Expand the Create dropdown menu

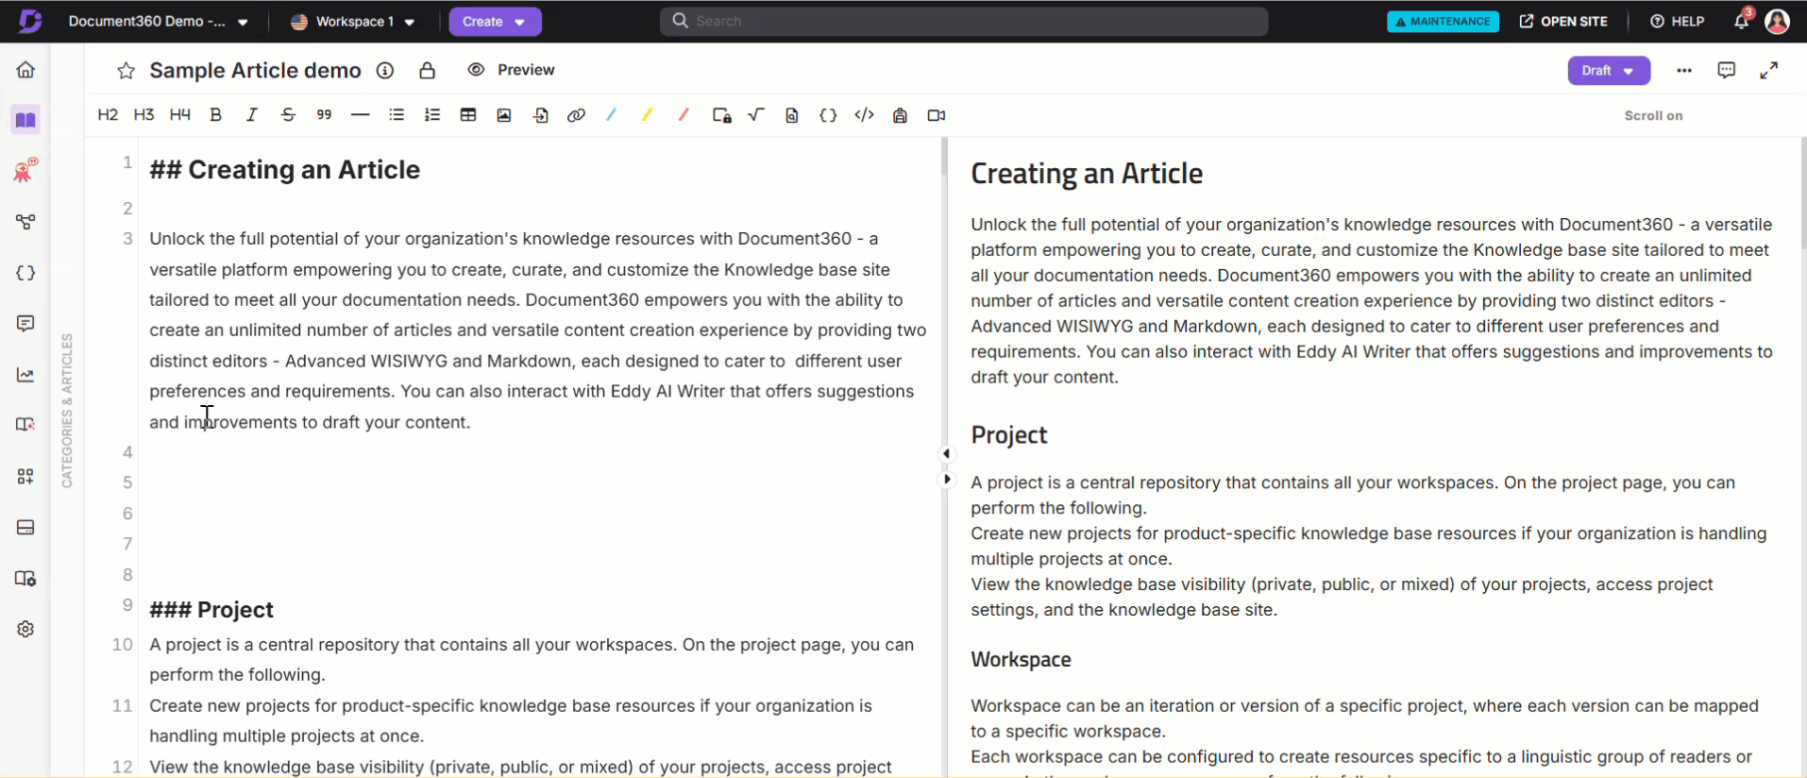click(494, 22)
